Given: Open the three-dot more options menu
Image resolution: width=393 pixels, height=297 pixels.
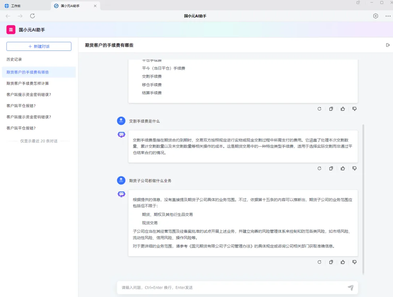Looking at the screenshot, I should [x=388, y=16].
